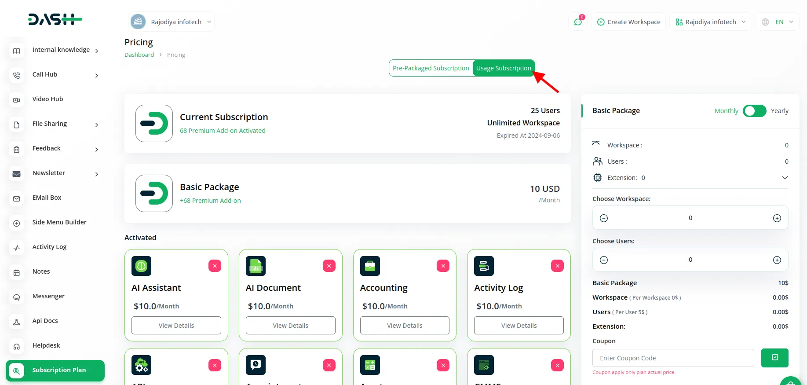Select the Yearly billing label

click(x=780, y=111)
